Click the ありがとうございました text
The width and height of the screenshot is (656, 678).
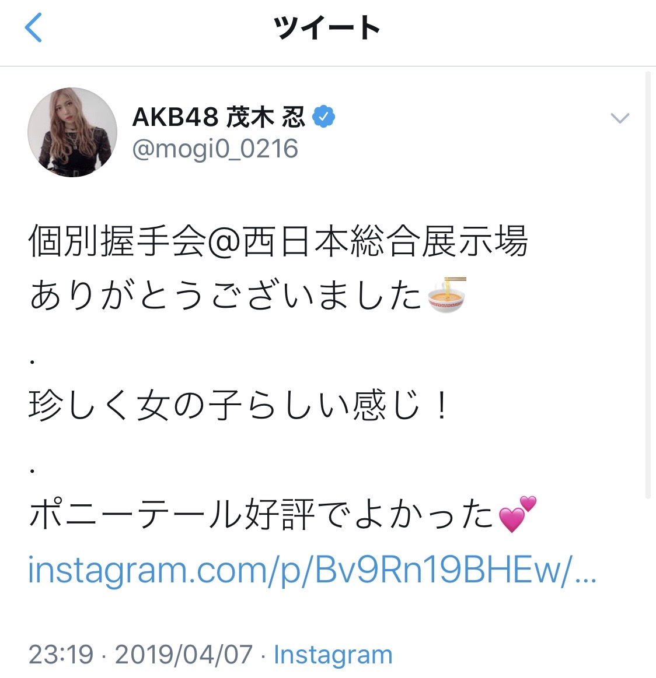point(225,295)
